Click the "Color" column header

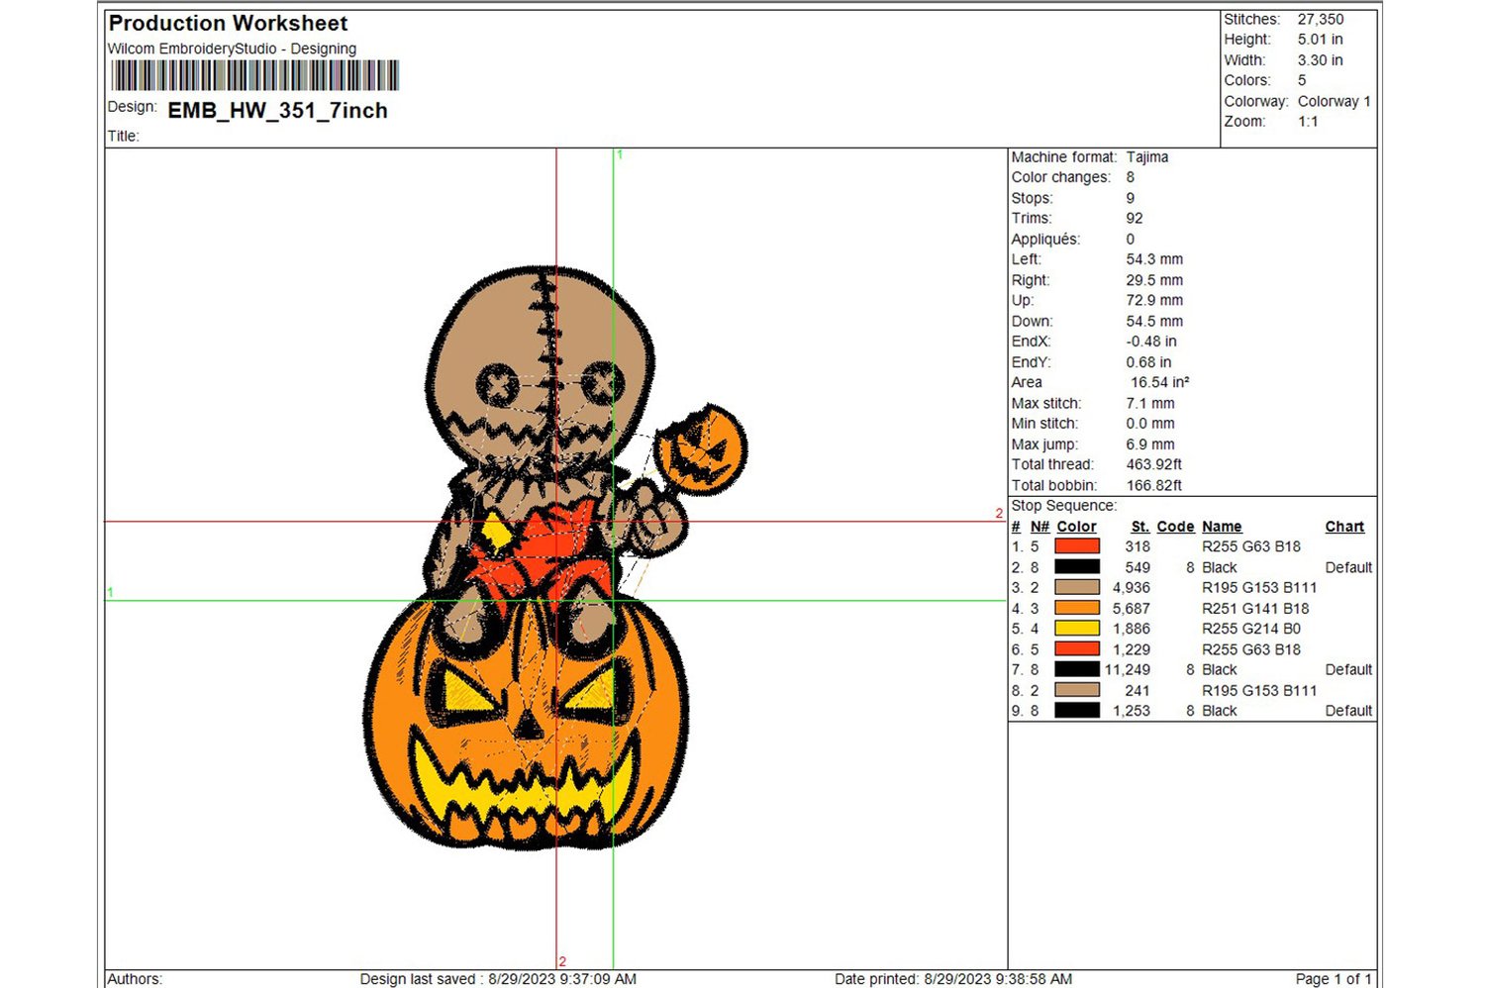1076,527
